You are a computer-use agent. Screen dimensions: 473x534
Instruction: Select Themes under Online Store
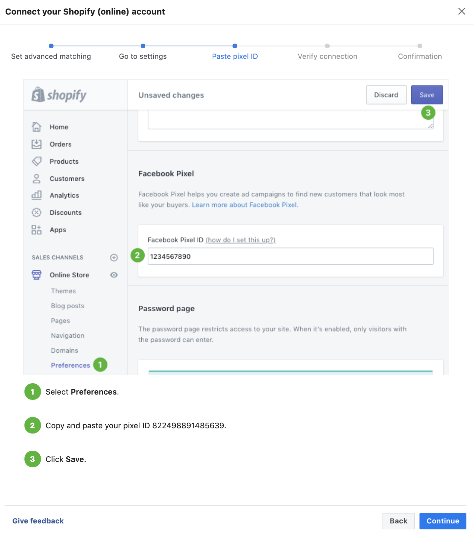coord(63,291)
